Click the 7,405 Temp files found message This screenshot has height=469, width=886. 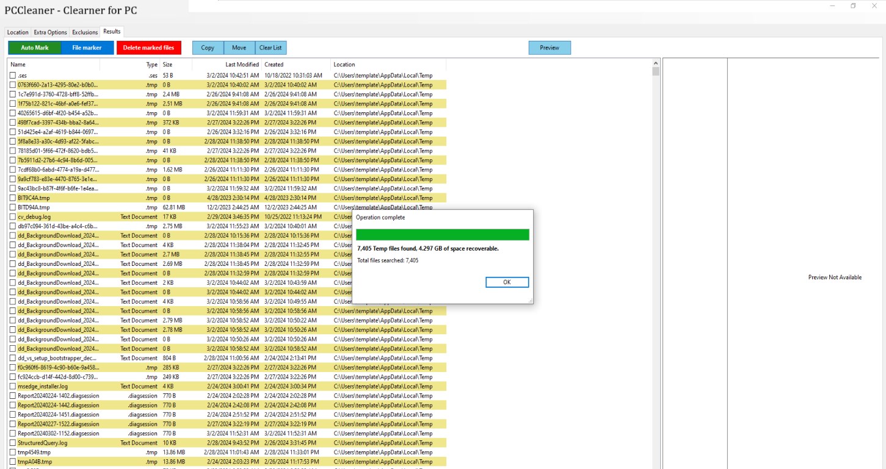[427, 249]
